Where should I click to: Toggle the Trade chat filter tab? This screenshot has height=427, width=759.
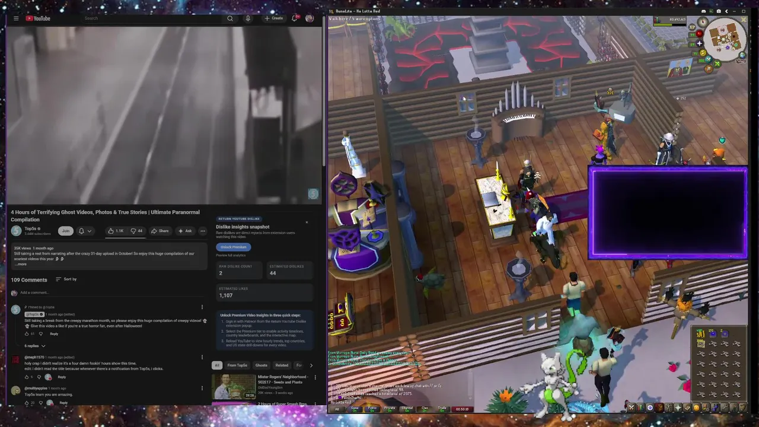[442, 409]
